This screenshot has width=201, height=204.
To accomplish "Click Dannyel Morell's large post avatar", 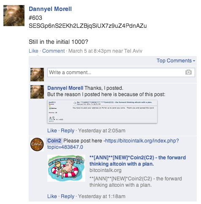I will (14, 16).
